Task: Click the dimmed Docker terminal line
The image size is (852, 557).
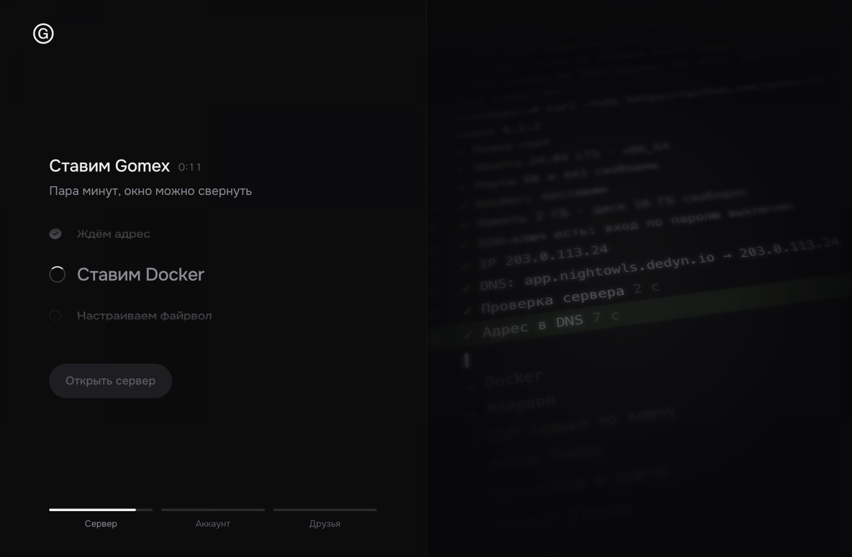Action: tap(505, 380)
